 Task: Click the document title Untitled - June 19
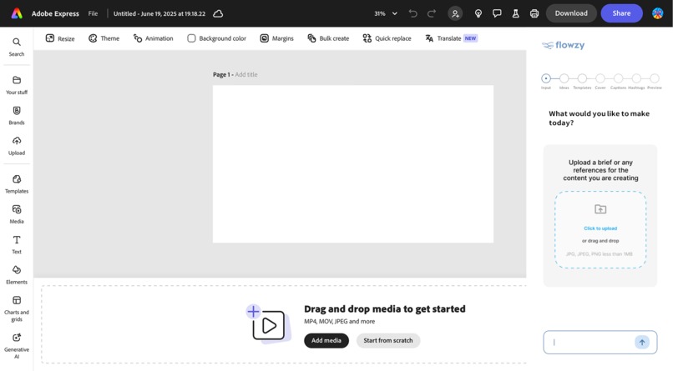(x=159, y=13)
